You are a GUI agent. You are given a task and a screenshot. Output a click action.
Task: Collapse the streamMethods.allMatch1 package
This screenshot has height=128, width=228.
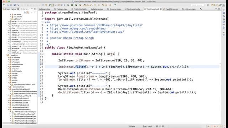8,89
